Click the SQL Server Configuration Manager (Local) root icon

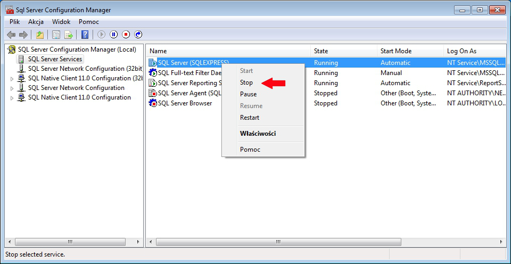[12, 49]
